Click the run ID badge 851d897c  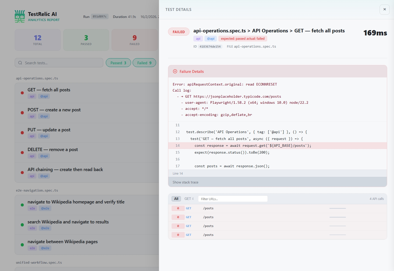click(x=100, y=16)
